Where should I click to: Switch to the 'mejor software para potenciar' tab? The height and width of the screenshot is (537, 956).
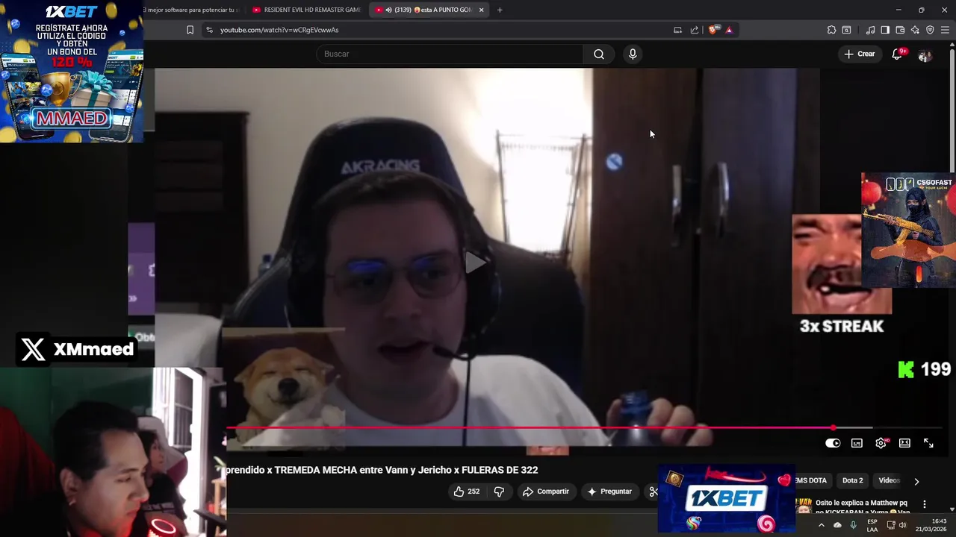point(193,10)
